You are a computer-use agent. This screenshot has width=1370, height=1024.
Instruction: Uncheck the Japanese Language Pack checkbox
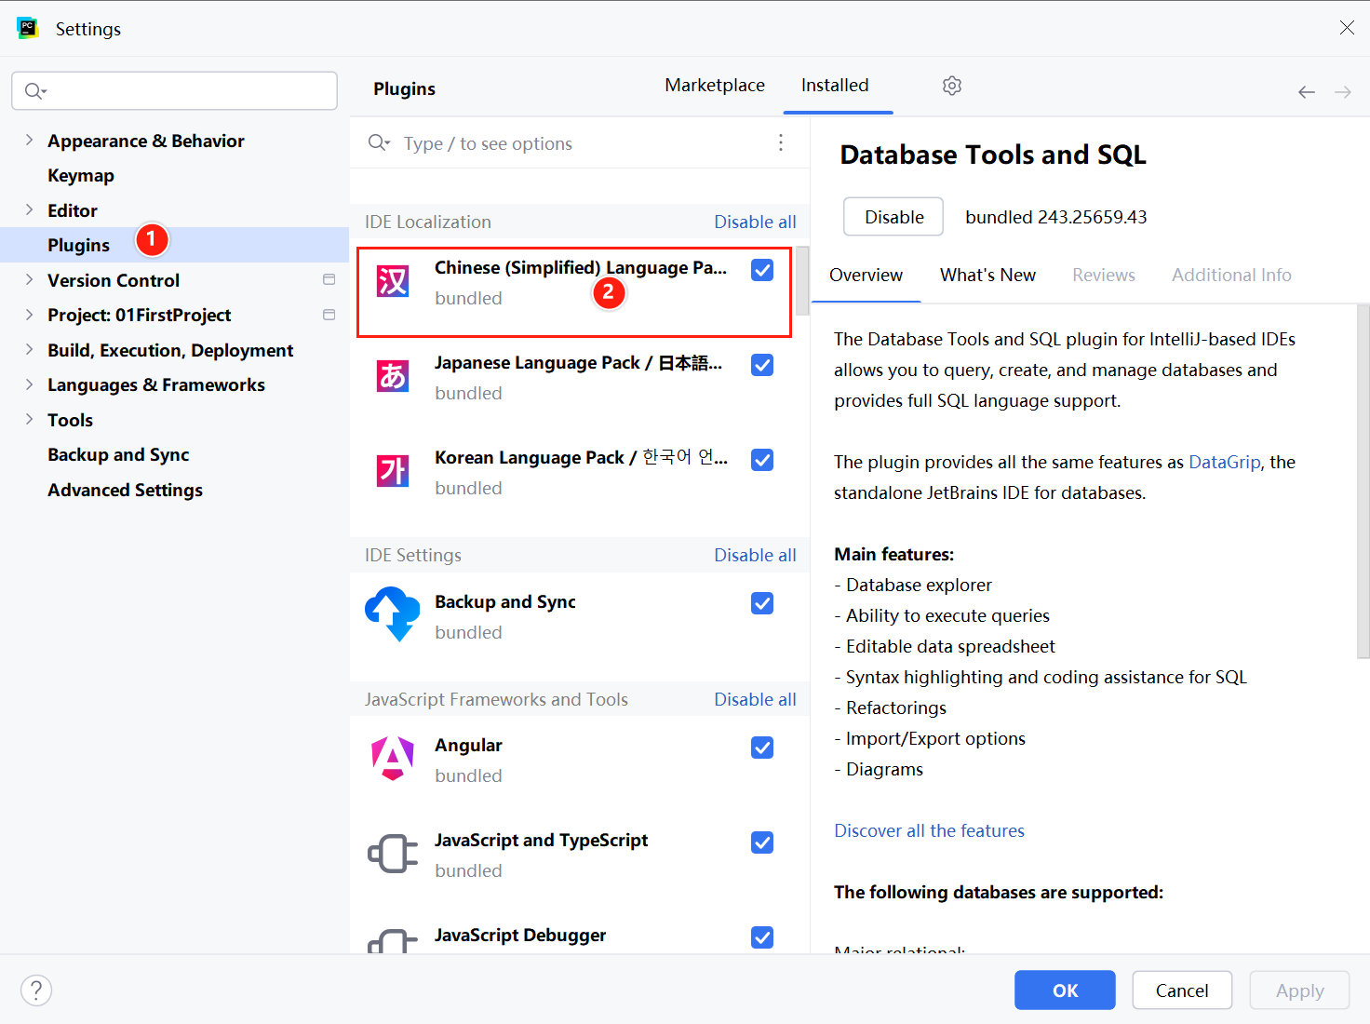click(x=762, y=365)
